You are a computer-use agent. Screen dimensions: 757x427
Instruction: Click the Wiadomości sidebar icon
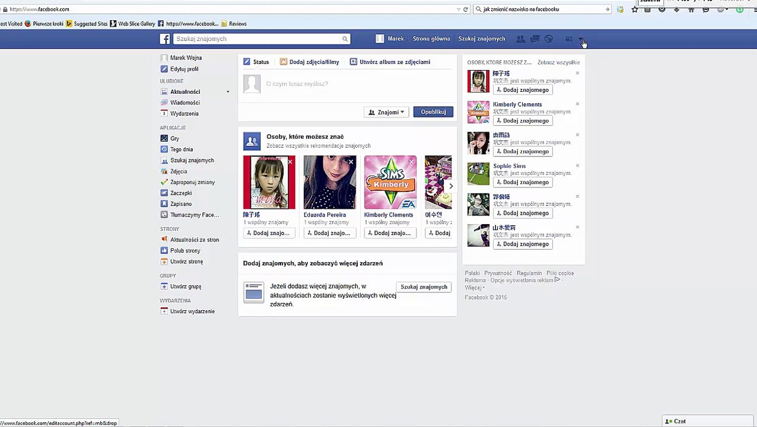coord(164,103)
